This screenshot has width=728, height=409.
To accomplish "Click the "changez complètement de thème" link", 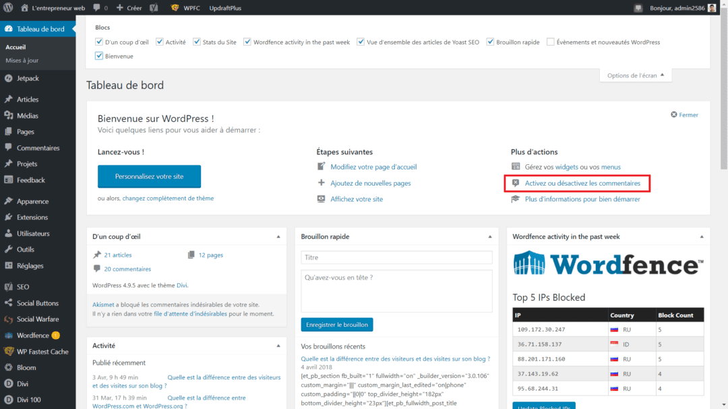I will (168, 198).
